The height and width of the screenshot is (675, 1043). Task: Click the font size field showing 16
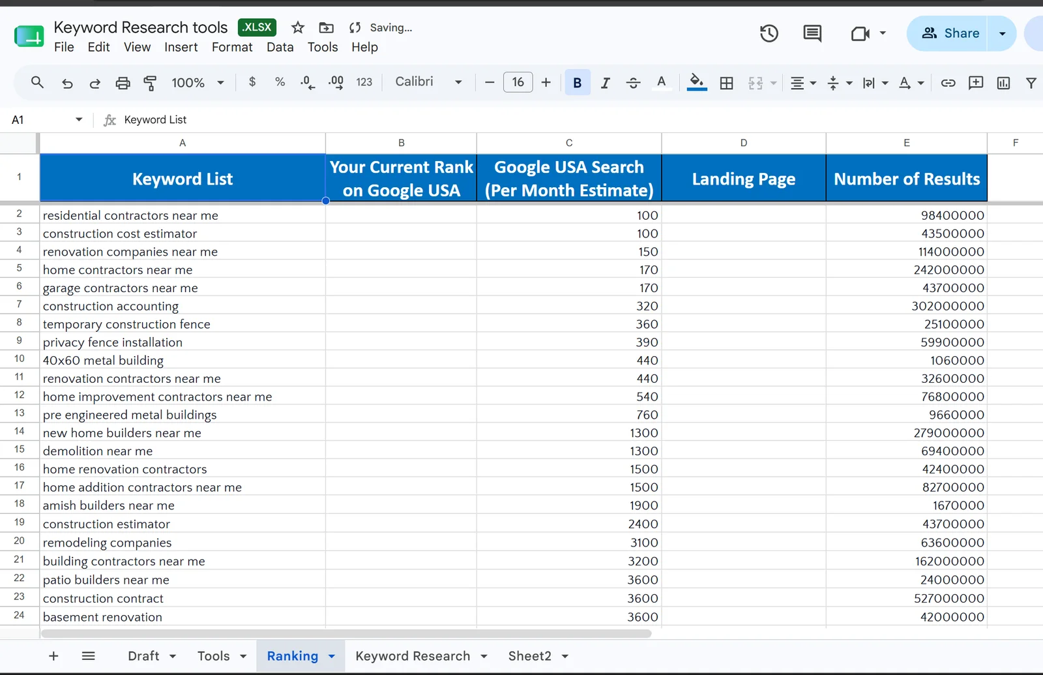click(518, 82)
